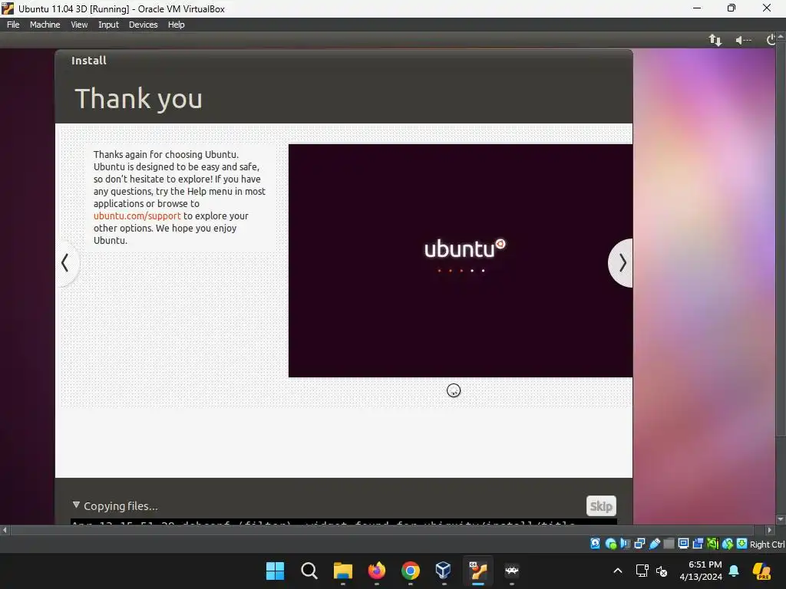
Task: Open File Explorer from taskbar
Action: [343, 571]
